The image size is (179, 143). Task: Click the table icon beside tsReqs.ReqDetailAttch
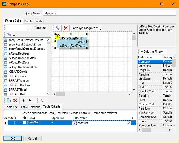coord(5,67)
